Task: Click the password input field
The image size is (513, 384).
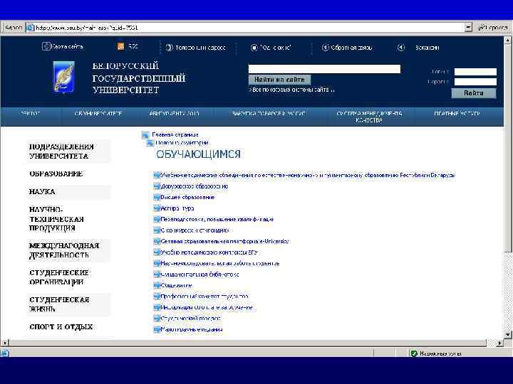Action: coord(475,82)
